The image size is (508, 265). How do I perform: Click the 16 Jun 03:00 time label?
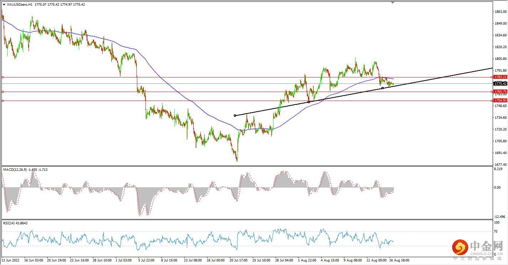(x=34, y=260)
